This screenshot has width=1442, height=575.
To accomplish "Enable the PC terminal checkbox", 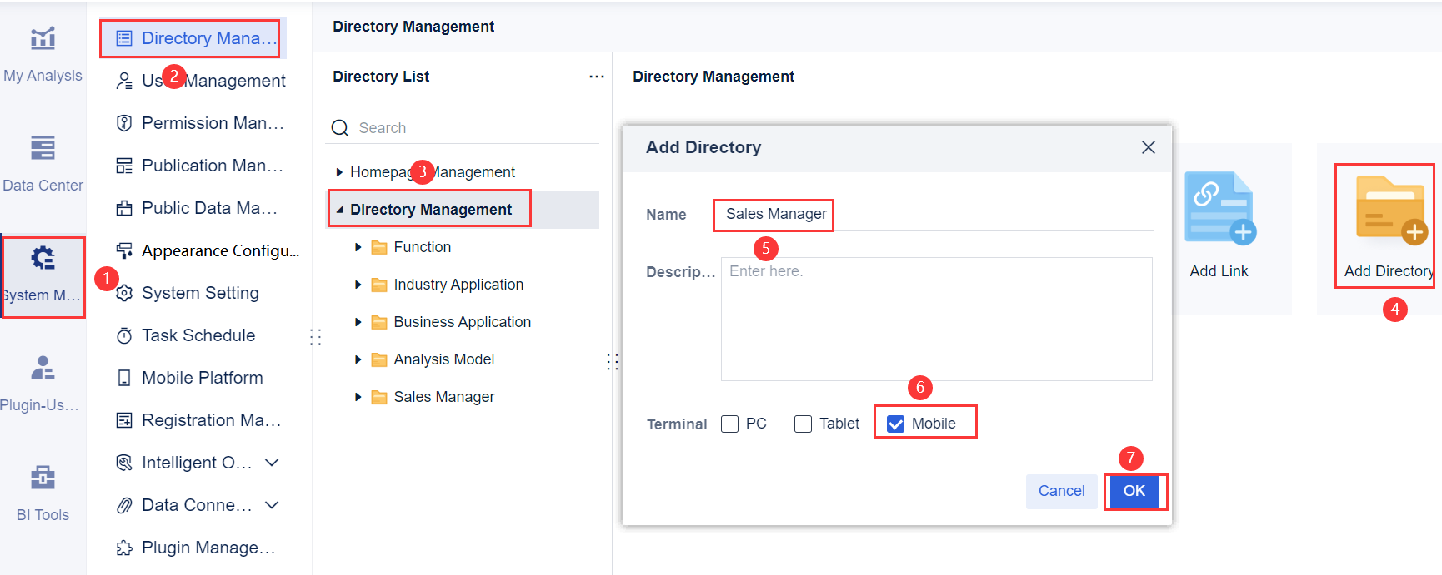I will pyautogui.click(x=730, y=424).
